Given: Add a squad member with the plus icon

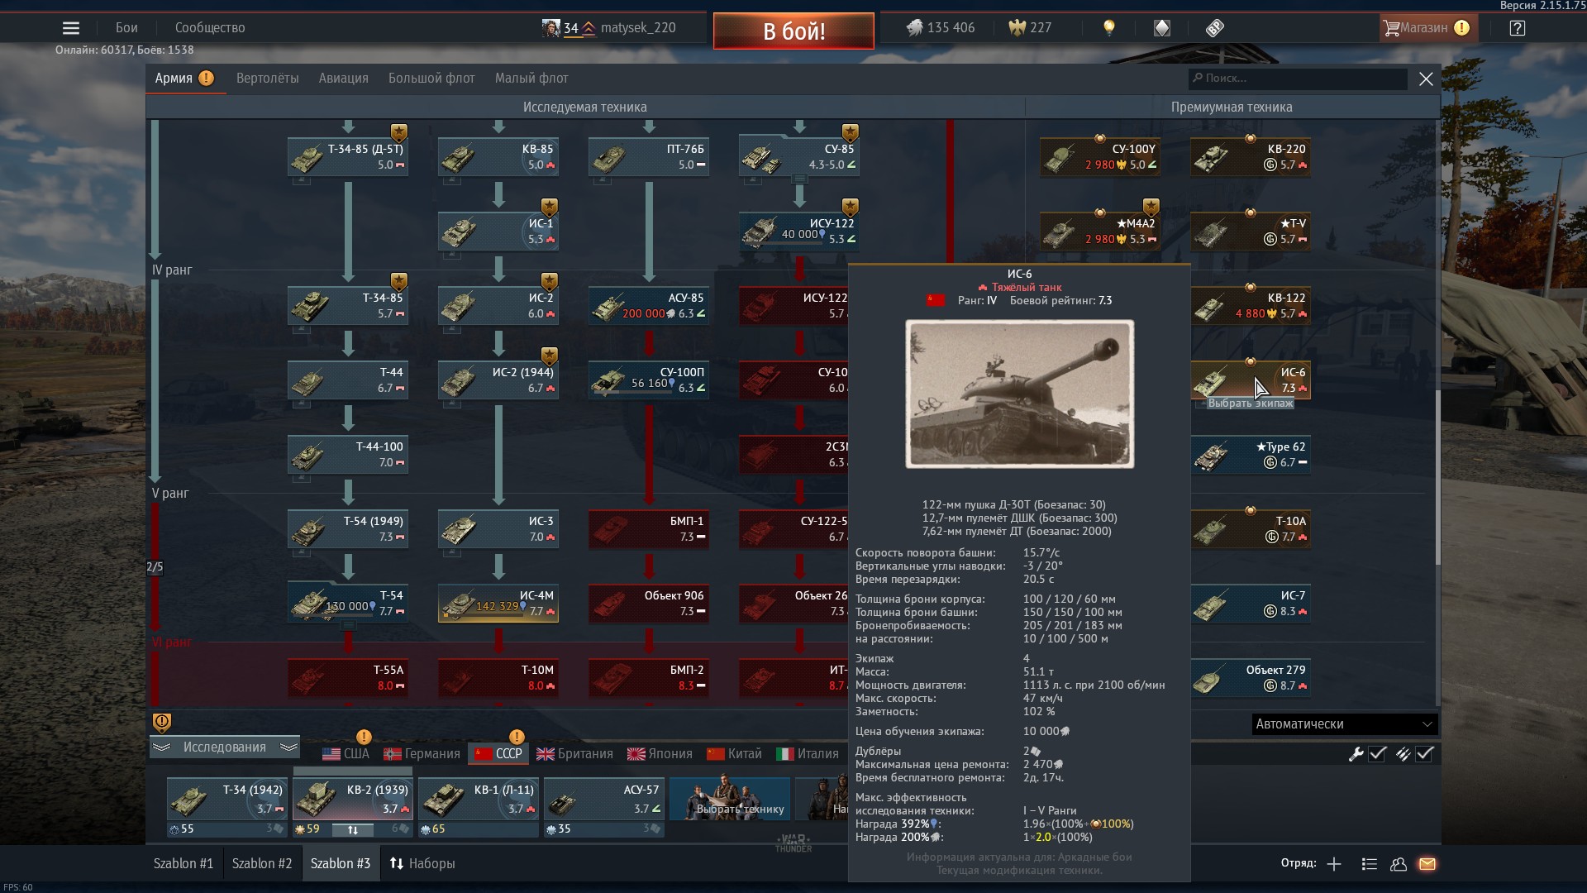Looking at the screenshot, I should point(1334,864).
